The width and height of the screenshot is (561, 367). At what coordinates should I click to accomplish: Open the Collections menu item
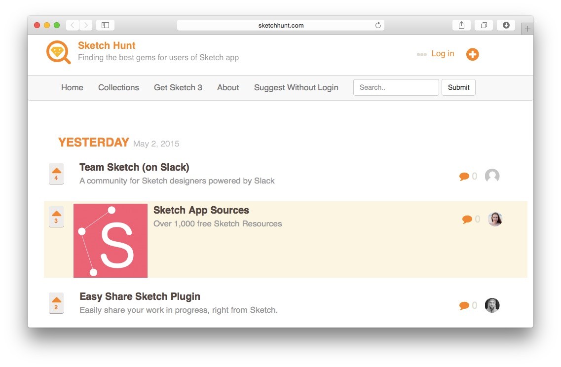pos(118,87)
